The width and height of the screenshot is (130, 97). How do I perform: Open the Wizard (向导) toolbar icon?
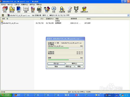[47, 10]
